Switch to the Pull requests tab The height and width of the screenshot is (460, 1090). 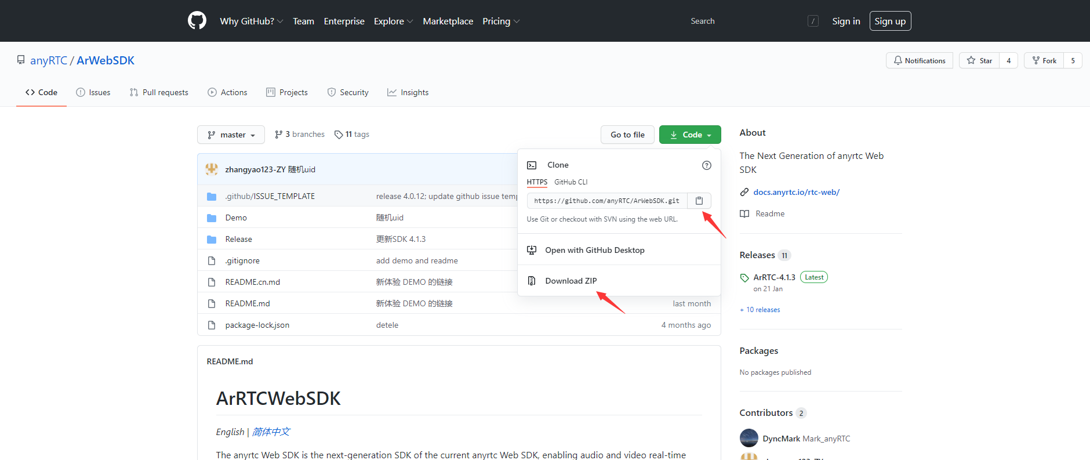point(159,92)
